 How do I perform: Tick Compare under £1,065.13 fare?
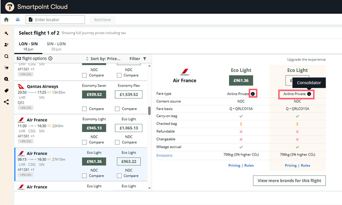(x=117, y=142)
